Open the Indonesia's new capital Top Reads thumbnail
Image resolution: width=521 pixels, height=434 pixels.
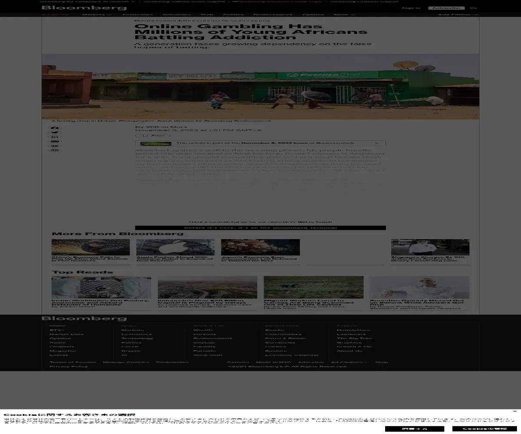pos(208,287)
